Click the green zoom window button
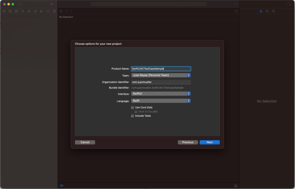The width and height of the screenshot is (295, 189). click(x=13, y=4)
